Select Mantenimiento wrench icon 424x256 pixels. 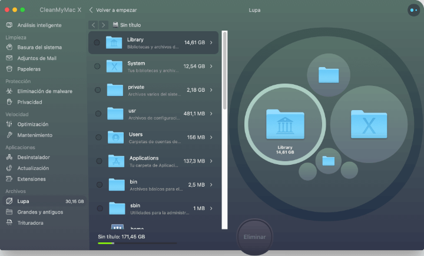click(x=9, y=135)
